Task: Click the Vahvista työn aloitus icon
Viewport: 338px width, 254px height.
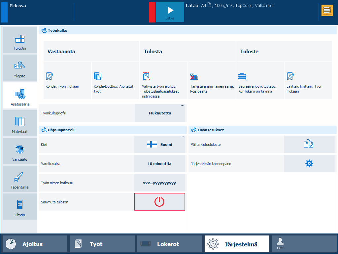Action: click(146, 76)
